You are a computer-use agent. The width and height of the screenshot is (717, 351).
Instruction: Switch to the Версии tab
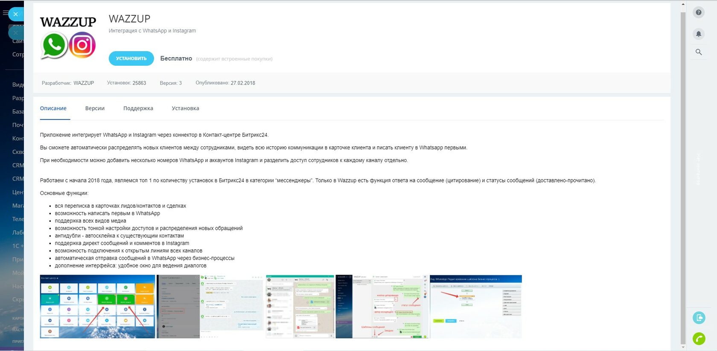(x=95, y=108)
